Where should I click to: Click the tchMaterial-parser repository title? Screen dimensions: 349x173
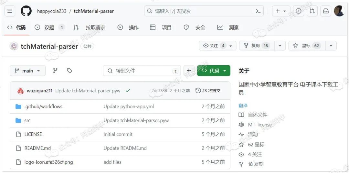point(49,46)
